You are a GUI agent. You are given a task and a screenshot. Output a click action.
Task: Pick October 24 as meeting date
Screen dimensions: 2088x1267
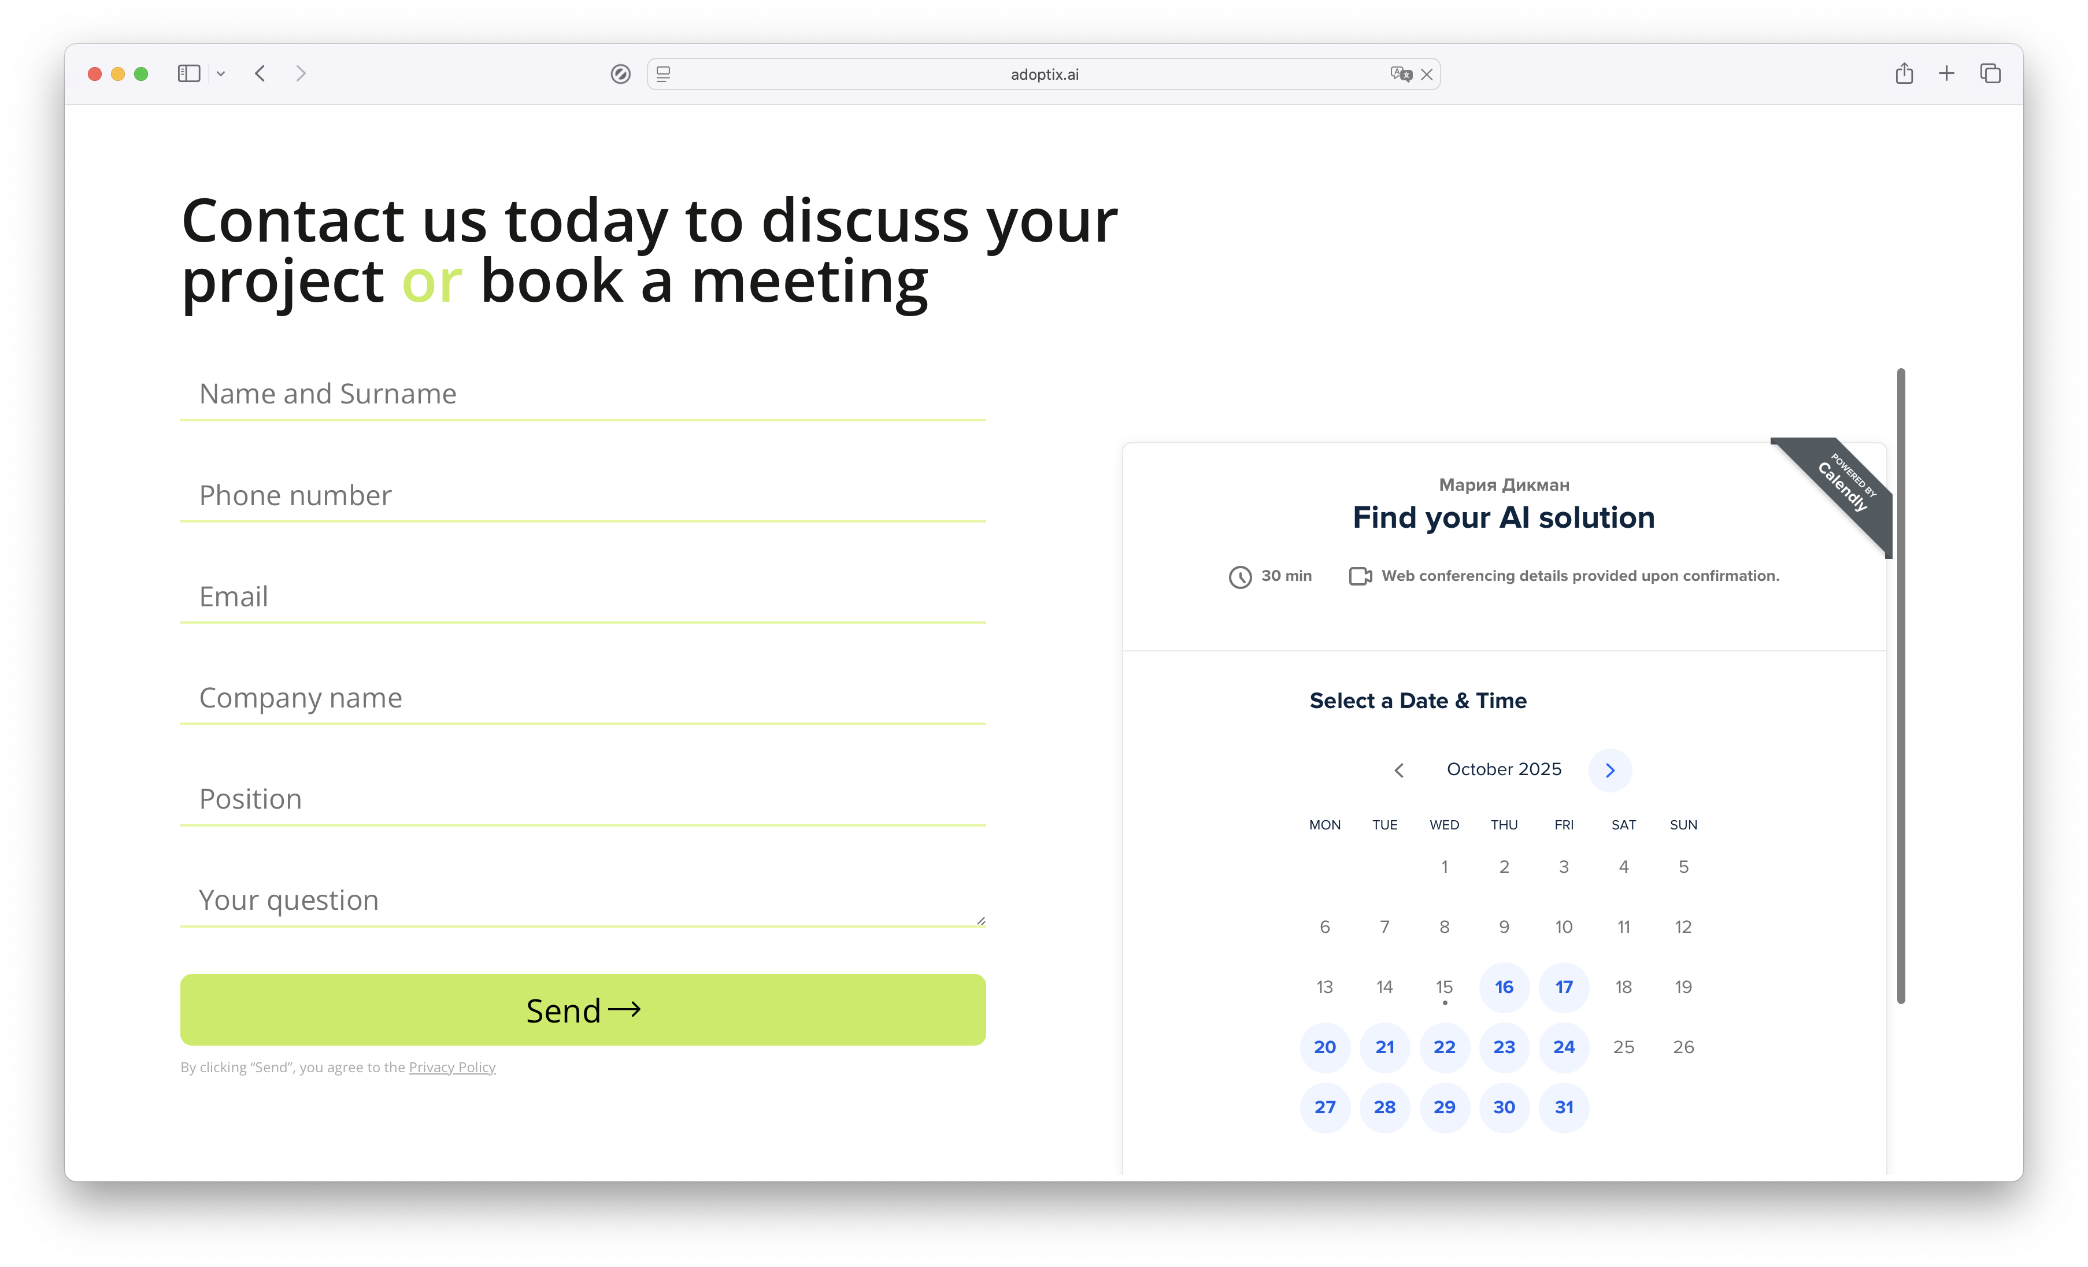coord(1564,1047)
